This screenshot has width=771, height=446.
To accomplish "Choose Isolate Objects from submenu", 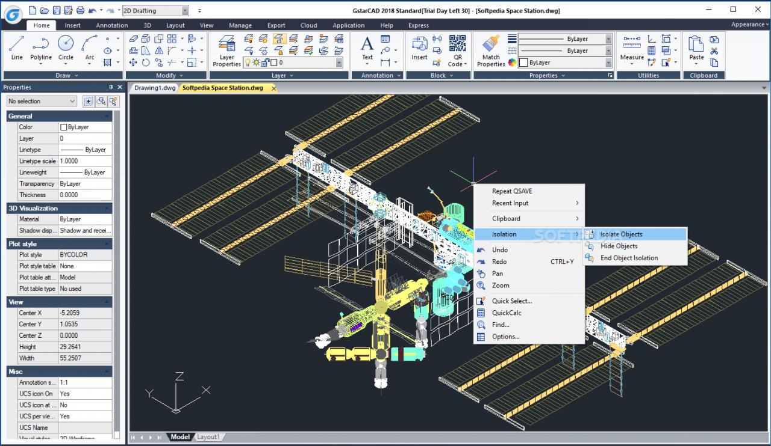I will pos(635,234).
